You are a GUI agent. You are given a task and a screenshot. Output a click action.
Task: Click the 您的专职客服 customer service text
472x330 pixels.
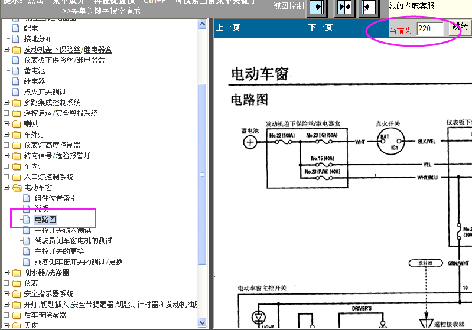[412, 6]
